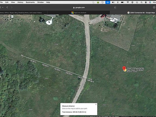Open the File menu
Image resolution: width=156 pixels, height=117 pixels.
[1, 2]
